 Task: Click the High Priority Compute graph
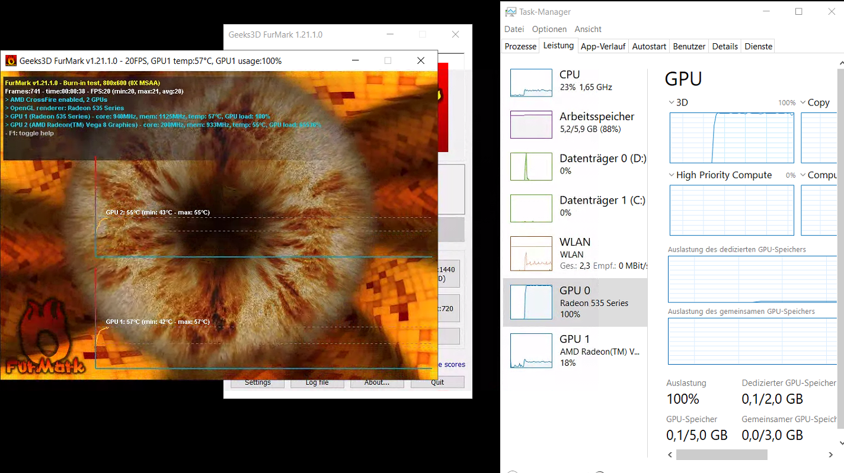[x=732, y=210]
